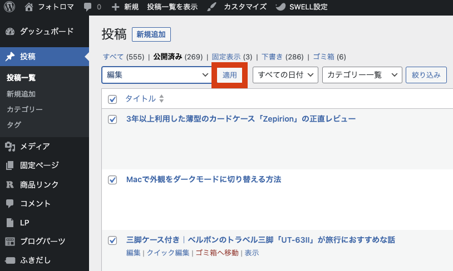This screenshot has width=453, height=271.
Task: Click the WordPress logo icon
Action: (9, 7)
